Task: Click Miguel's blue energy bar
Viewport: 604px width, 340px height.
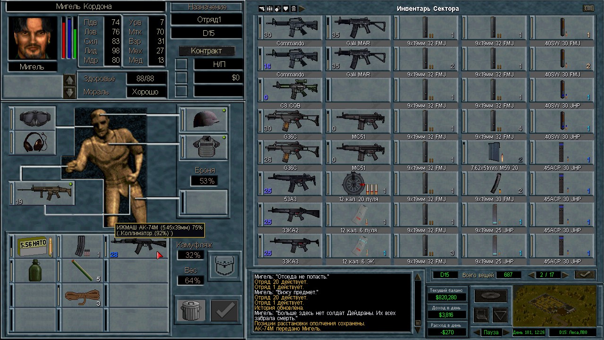Action: (69, 38)
